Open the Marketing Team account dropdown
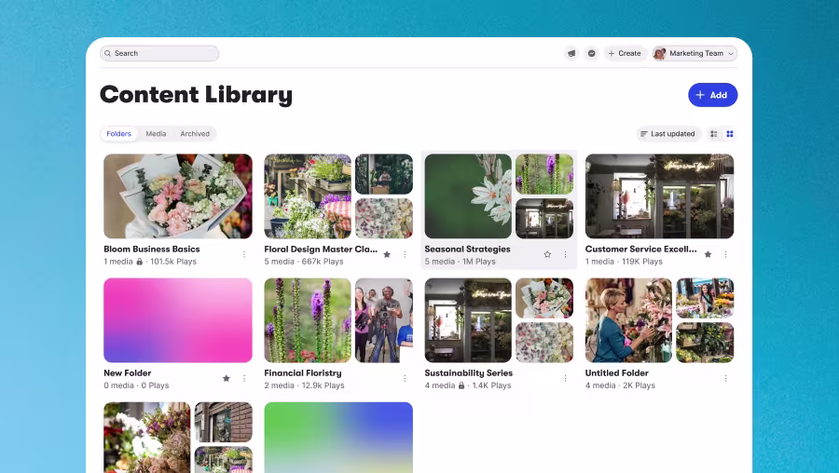Image resolution: width=839 pixels, height=473 pixels. click(x=695, y=53)
